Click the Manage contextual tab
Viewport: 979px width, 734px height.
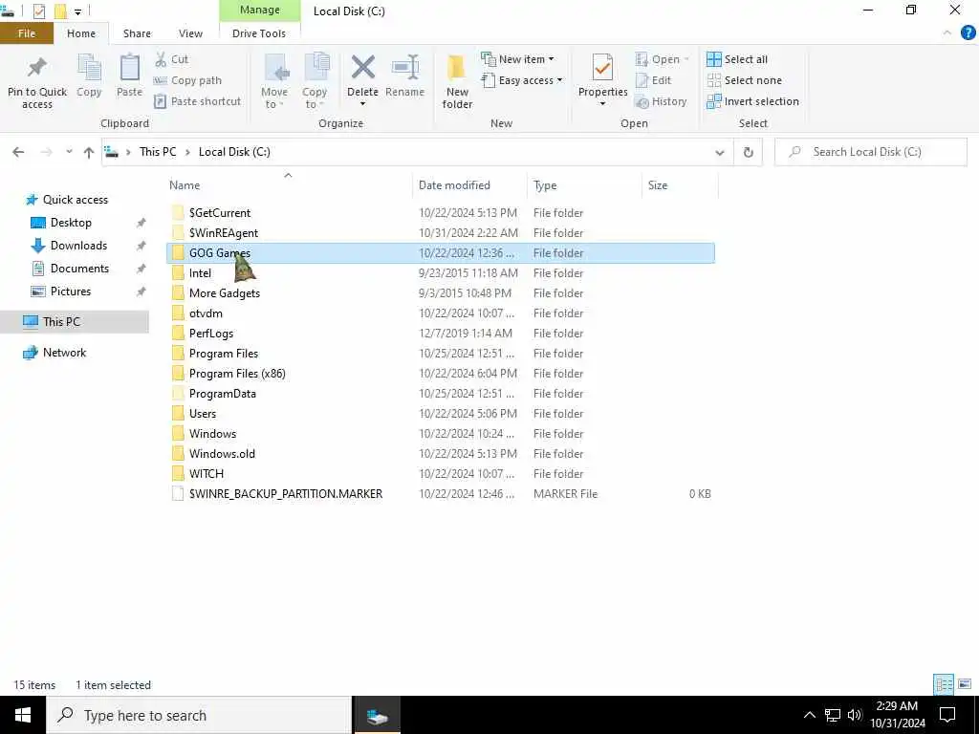pyautogui.click(x=260, y=10)
